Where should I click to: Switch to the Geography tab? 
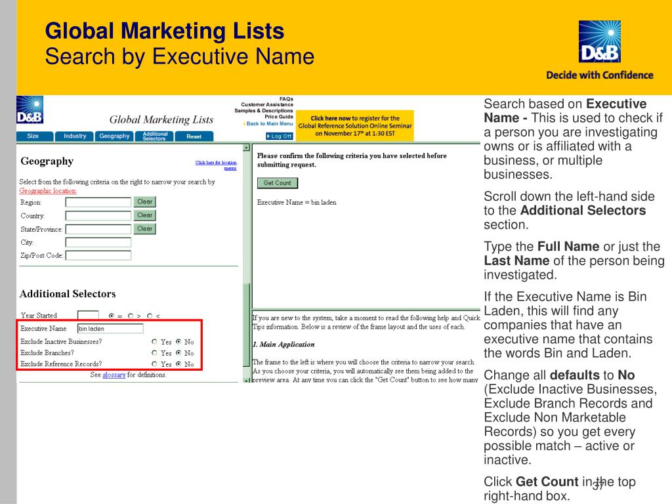pos(114,136)
